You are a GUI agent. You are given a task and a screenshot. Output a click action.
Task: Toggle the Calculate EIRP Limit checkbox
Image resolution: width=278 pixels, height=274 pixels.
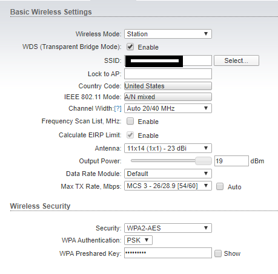pos(130,135)
